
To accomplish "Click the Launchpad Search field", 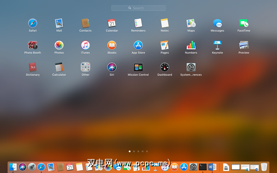I will pyautogui.click(x=138, y=8).
